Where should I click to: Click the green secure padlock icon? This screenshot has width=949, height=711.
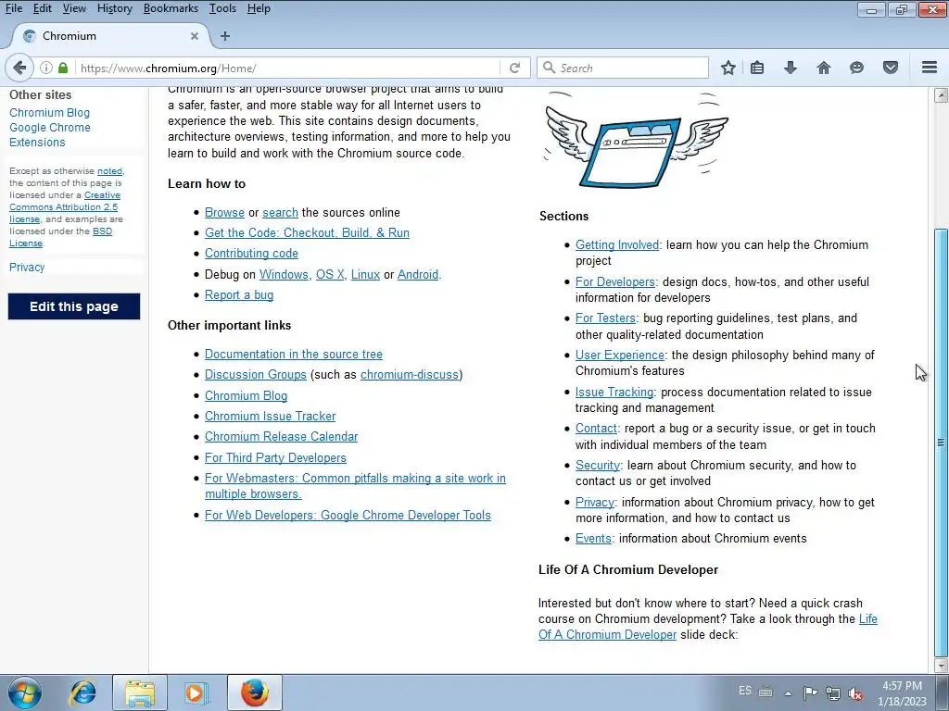(63, 68)
